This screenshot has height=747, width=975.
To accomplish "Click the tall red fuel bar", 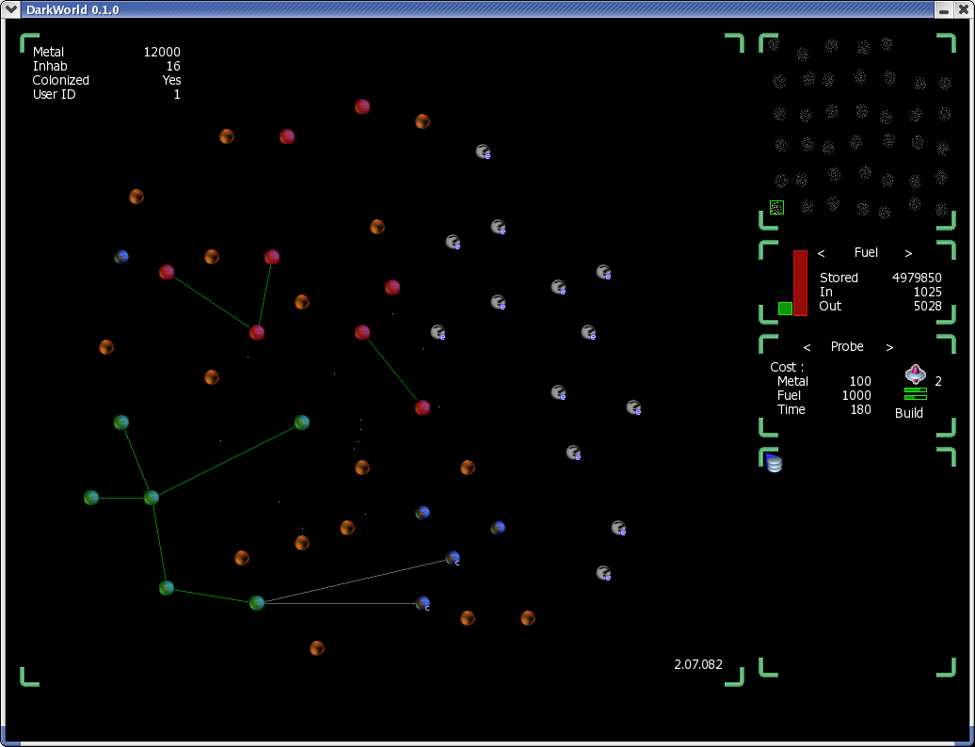I will (800, 282).
